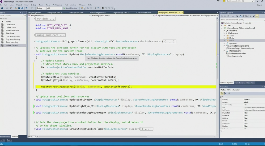Click the Undo toolbar icon
265x146 pixels.
click(x=26, y=8)
